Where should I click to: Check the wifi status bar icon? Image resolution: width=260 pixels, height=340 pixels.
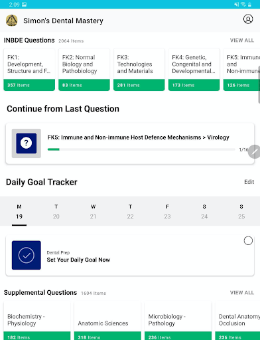243,4
